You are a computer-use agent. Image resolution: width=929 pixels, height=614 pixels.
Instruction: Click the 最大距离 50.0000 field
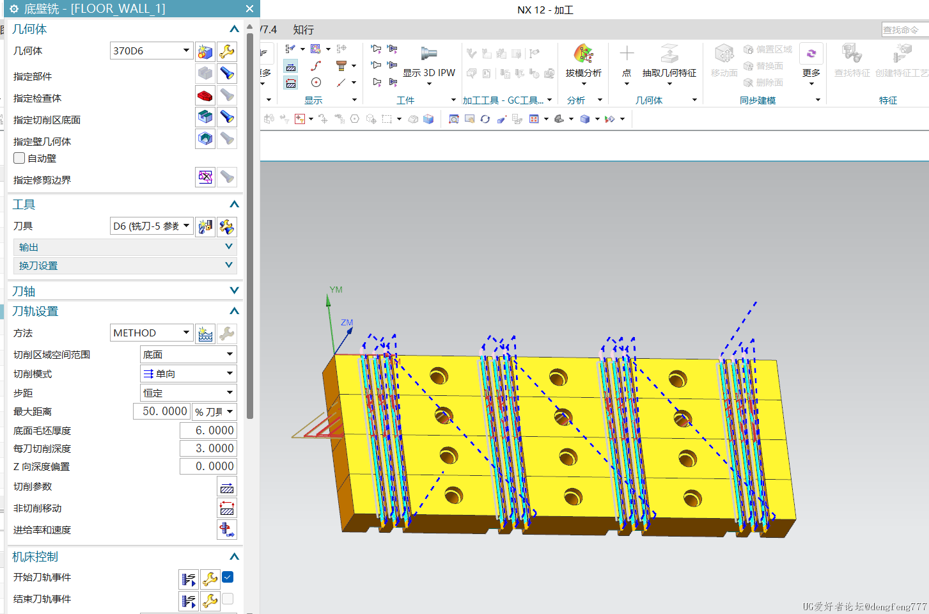pos(162,411)
